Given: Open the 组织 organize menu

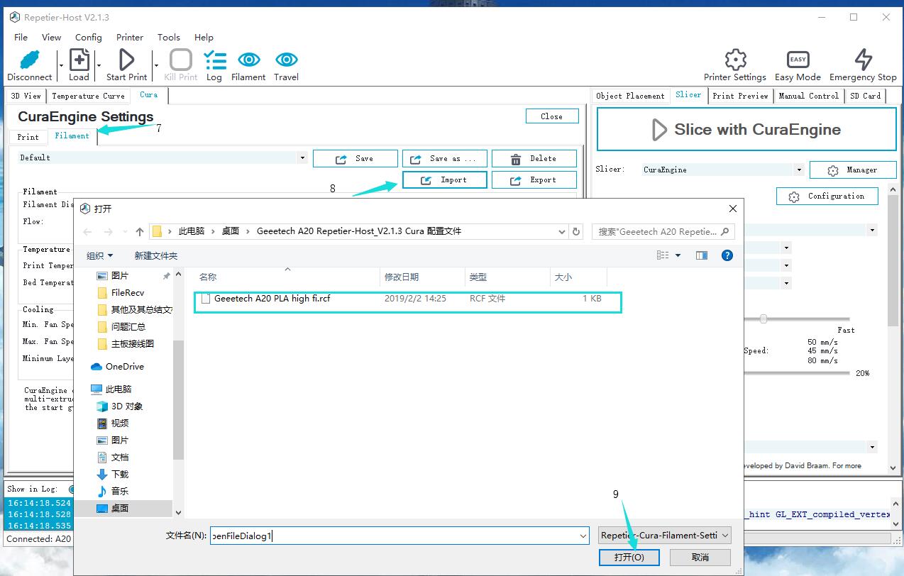Looking at the screenshot, I should click(x=99, y=255).
